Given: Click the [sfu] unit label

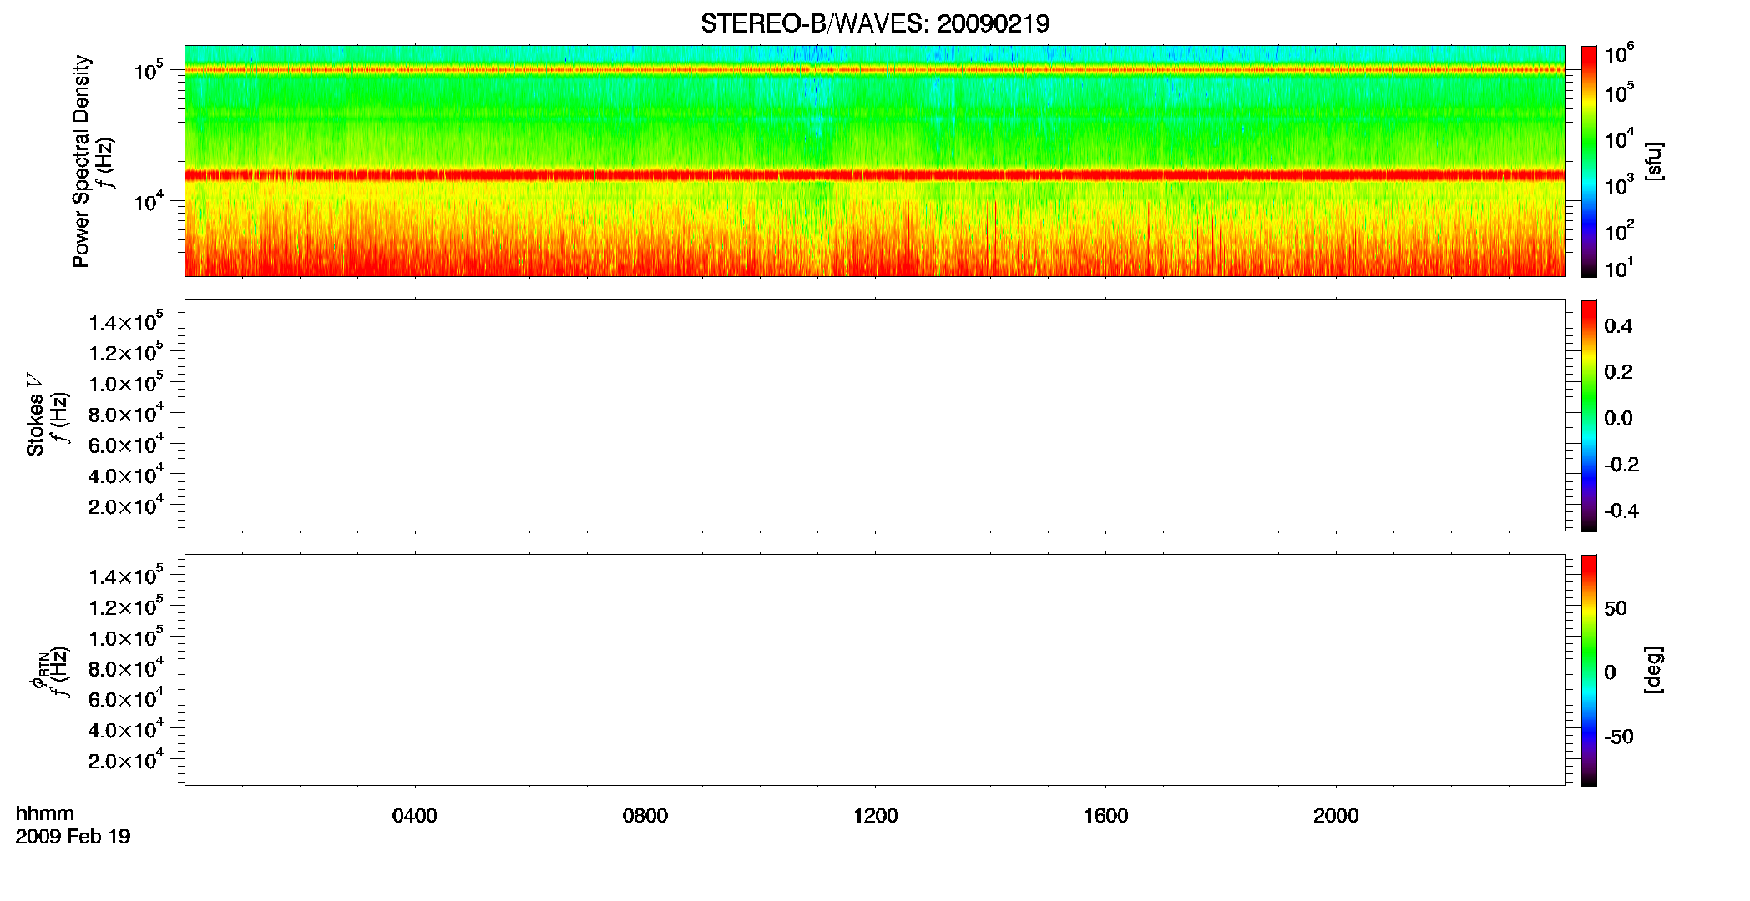Looking at the screenshot, I should [1653, 161].
